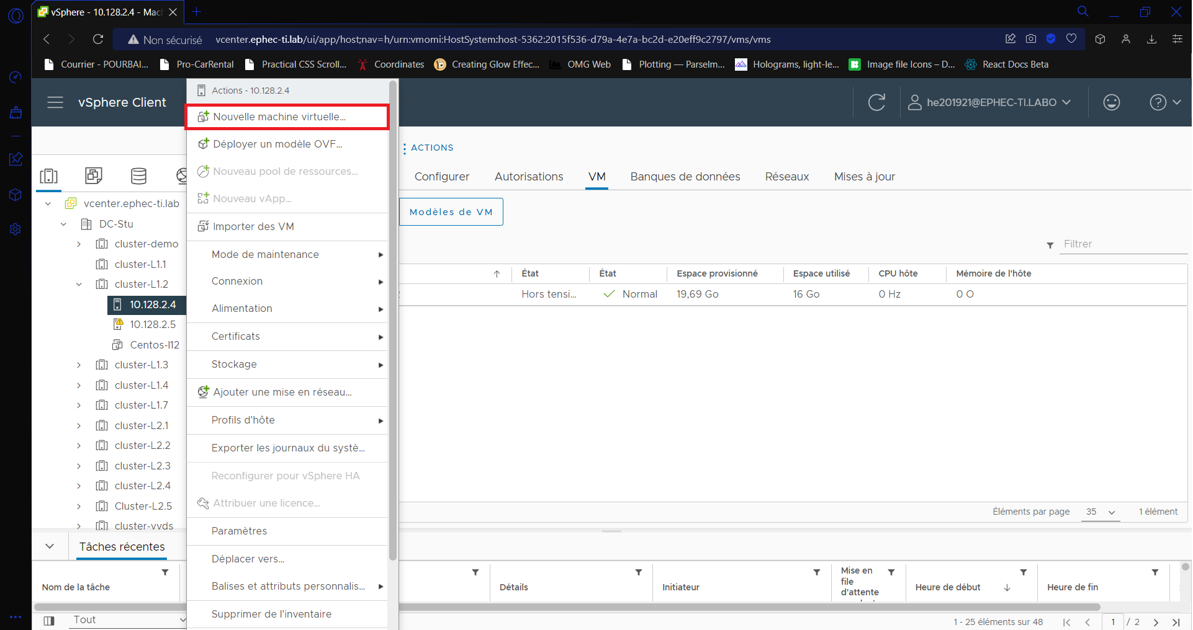This screenshot has height=630, width=1193.
Task: Filter the Initiateur column
Action: coord(817,572)
